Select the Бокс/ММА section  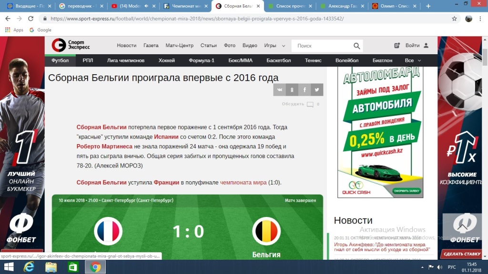241,60
